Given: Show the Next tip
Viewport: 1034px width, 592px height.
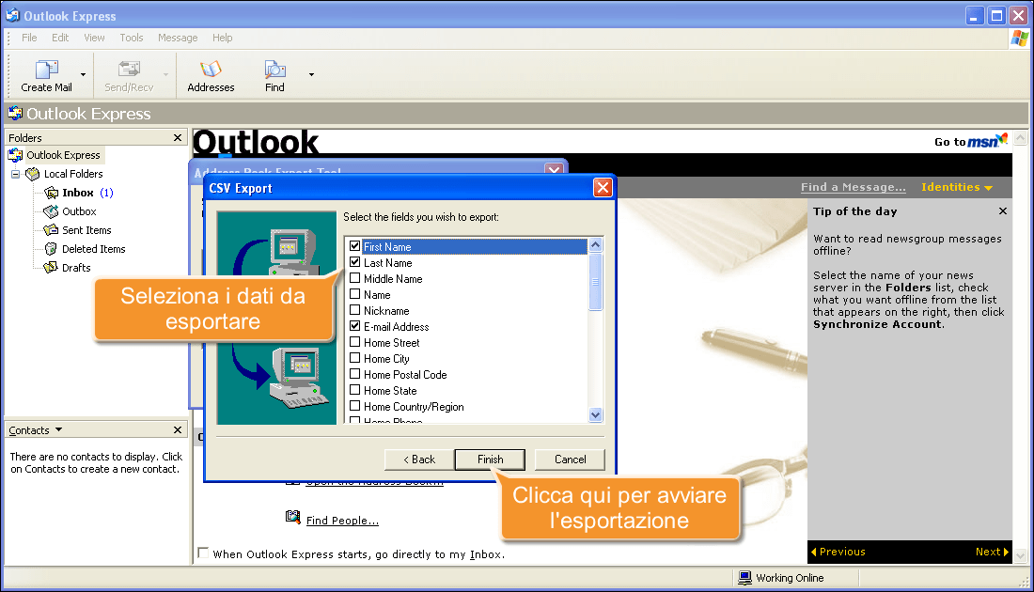Looking at the screenshot, I should (x=992, y=552).
